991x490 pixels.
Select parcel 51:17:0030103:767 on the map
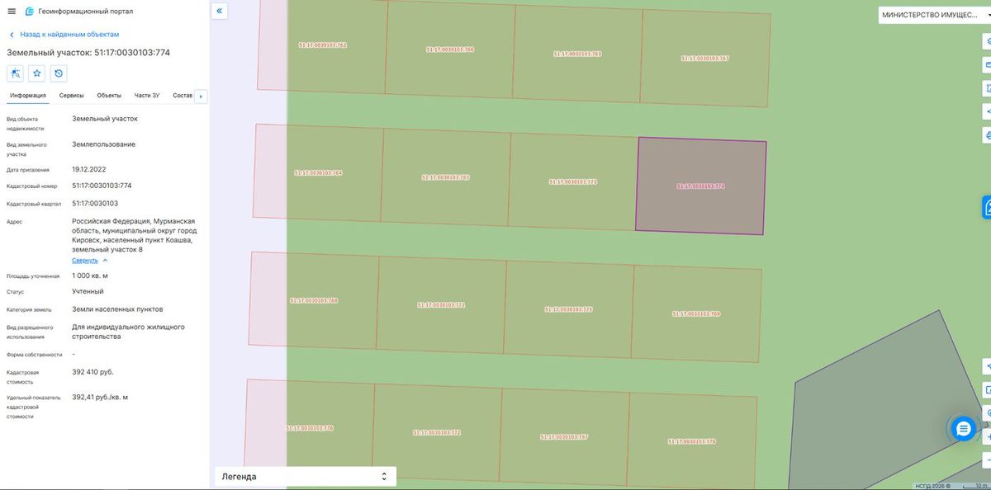[705, 59]
